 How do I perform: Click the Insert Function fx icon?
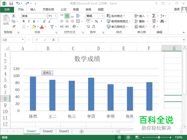tap(54, 40)
